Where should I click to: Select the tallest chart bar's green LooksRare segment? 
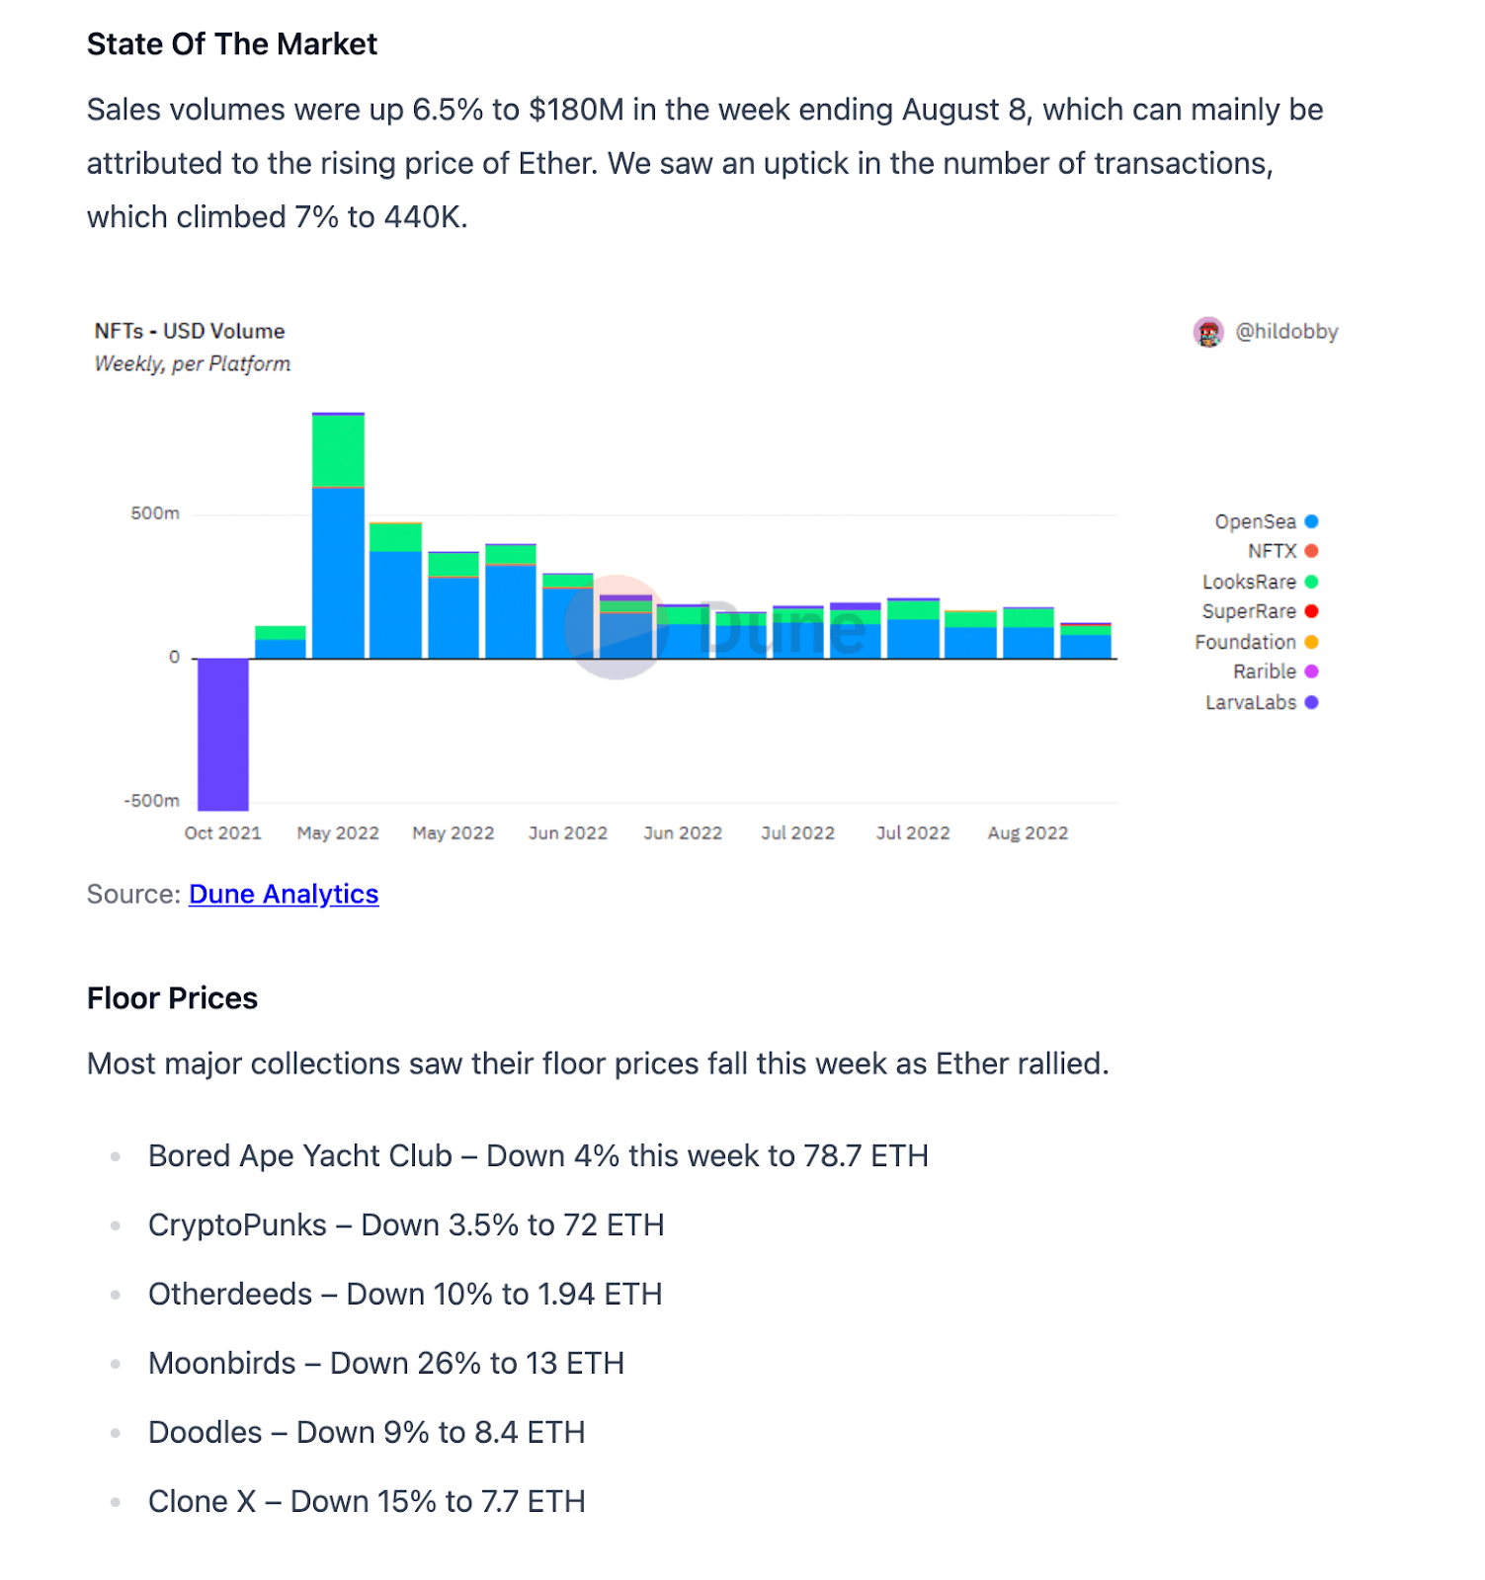[338, 451]
